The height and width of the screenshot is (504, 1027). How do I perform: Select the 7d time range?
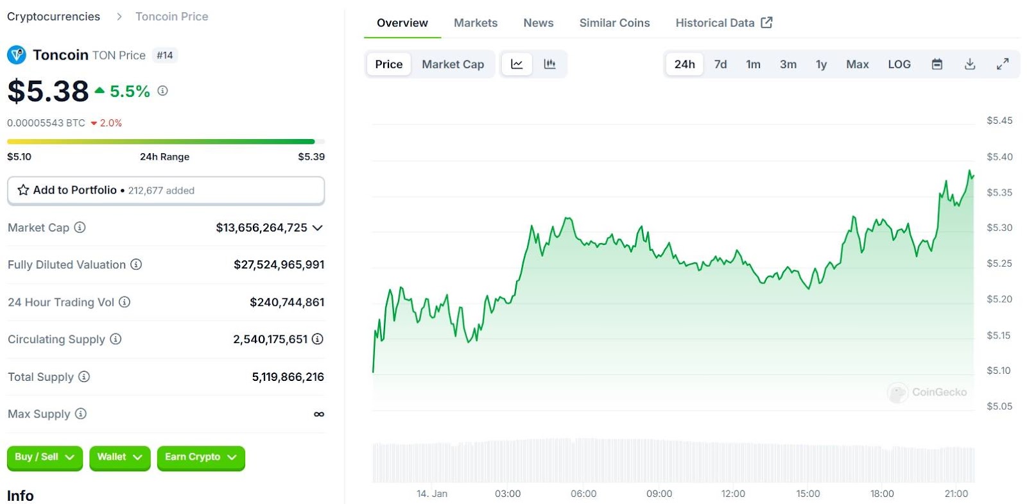(x=721, y=64)
